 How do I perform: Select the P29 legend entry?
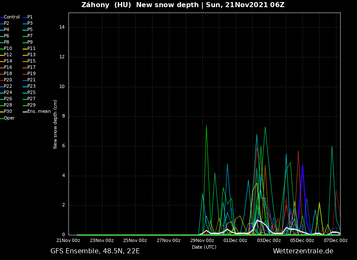point(31,105)
